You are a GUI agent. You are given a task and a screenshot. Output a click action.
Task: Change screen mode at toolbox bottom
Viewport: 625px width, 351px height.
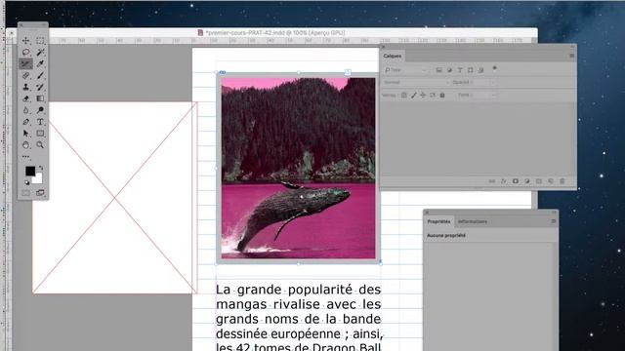click(x=40, y=193)
